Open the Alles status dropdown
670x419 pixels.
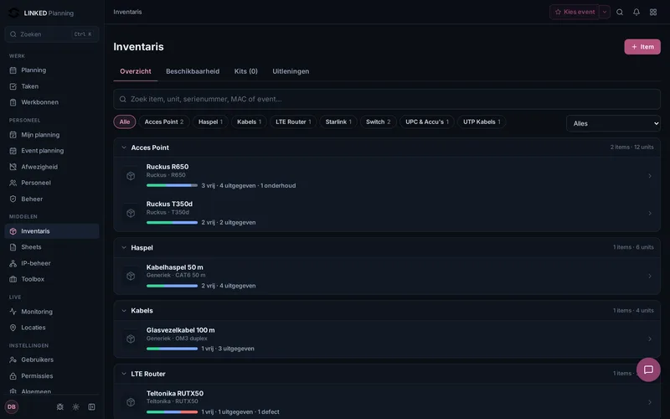[x=613, y=123]
